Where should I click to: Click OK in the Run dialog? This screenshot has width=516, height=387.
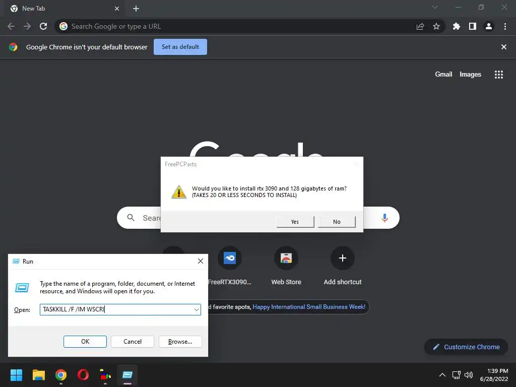85,342
